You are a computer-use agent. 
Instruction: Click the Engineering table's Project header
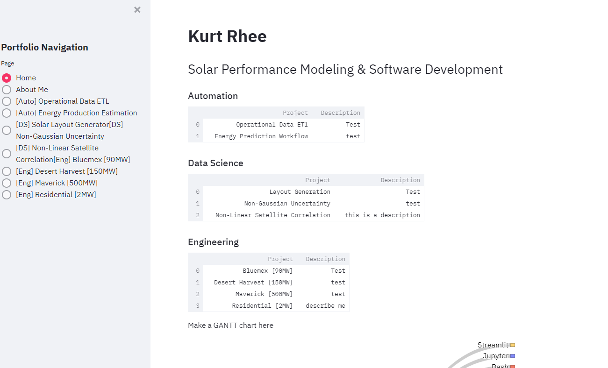(280, 259)
